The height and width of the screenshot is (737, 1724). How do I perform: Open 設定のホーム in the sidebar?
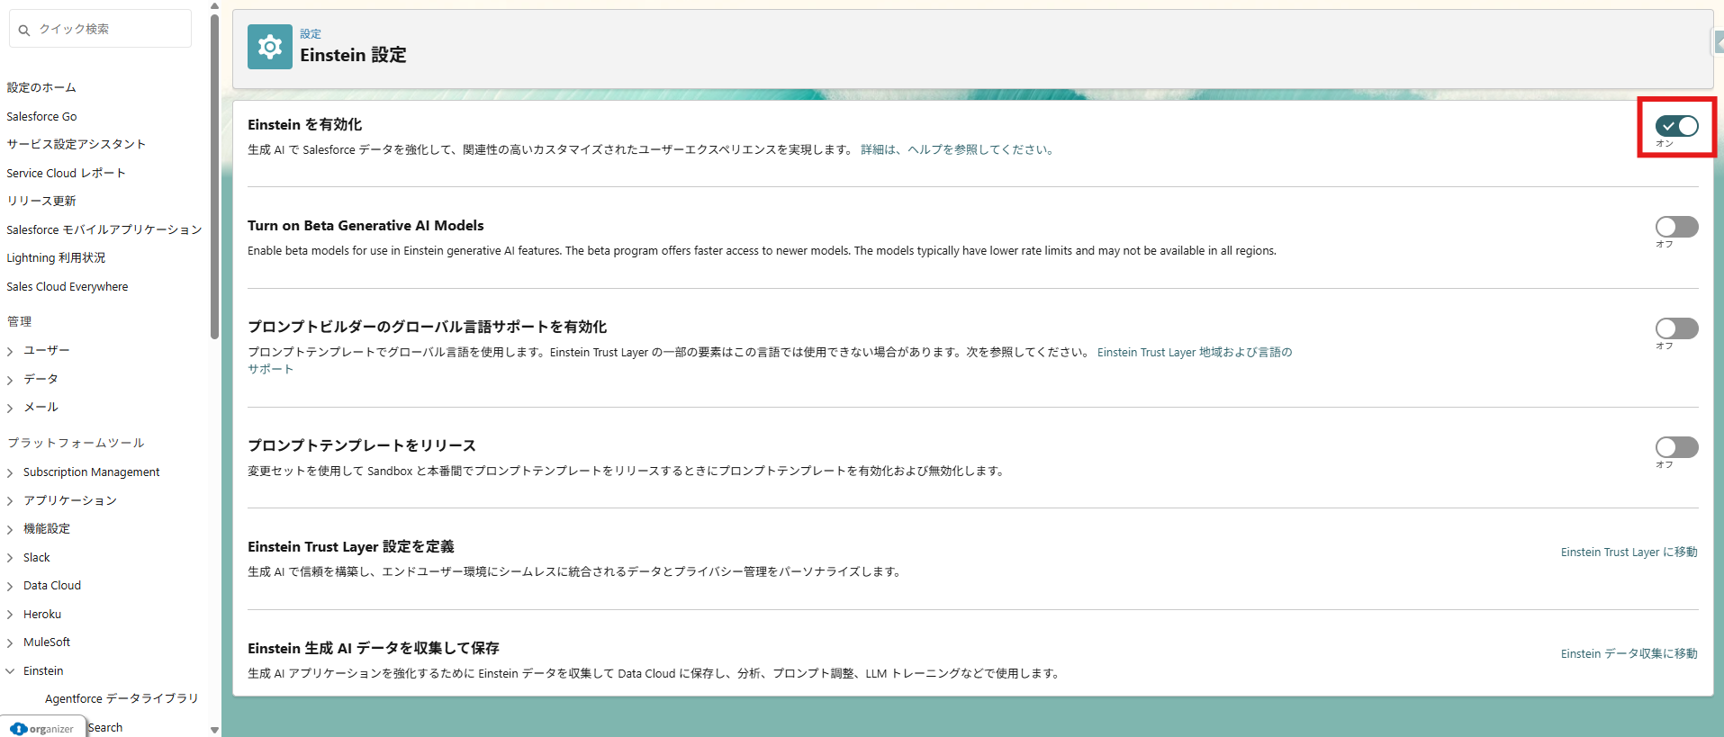tap(41, 87)
